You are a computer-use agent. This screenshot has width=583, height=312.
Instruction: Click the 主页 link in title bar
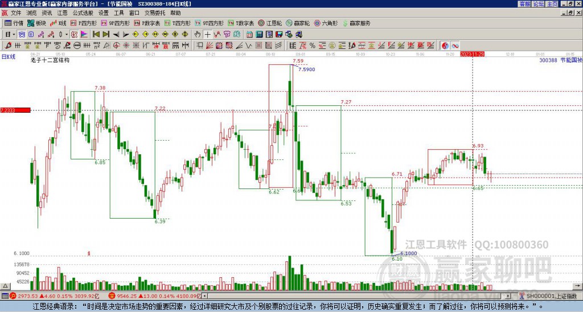(552, 4)
